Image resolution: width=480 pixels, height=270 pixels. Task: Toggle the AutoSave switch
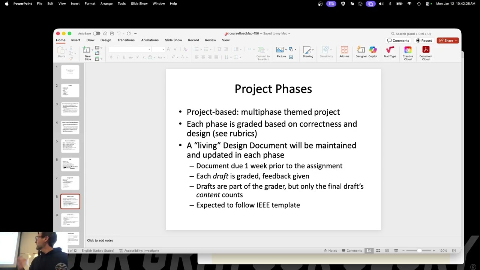(97, 33)
